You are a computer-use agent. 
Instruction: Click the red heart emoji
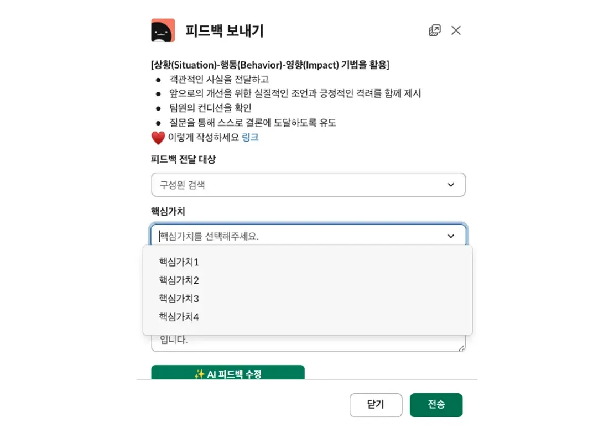[158, 138]
